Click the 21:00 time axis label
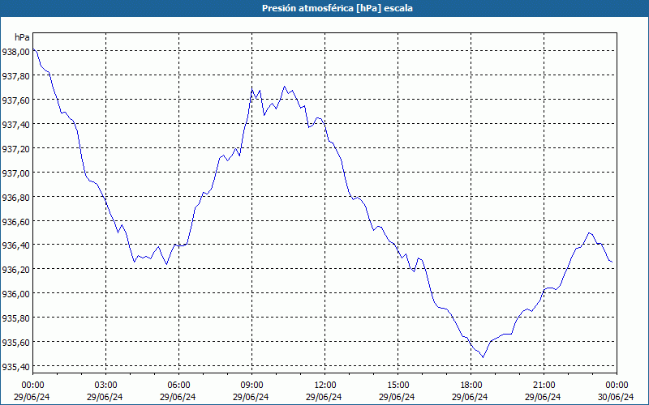The width and height of the screenshot is (649, 405). coord(544,386)
